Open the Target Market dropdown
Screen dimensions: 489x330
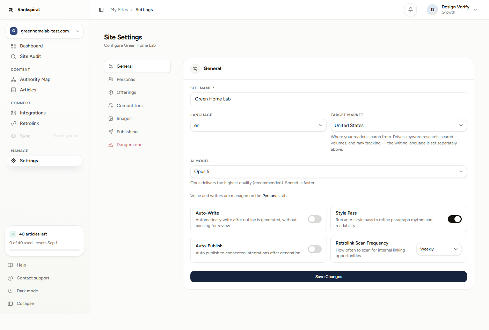click(399, 126)
